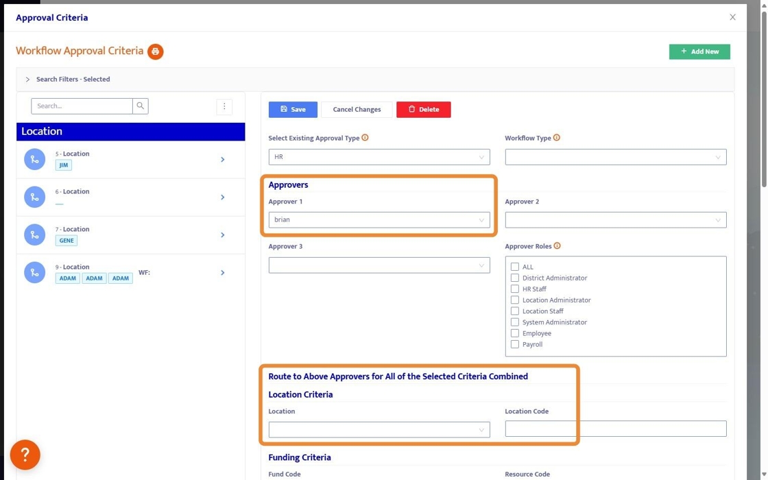Click the Location group header
Screen dimensions: 768x480
[x=131, y=131]
